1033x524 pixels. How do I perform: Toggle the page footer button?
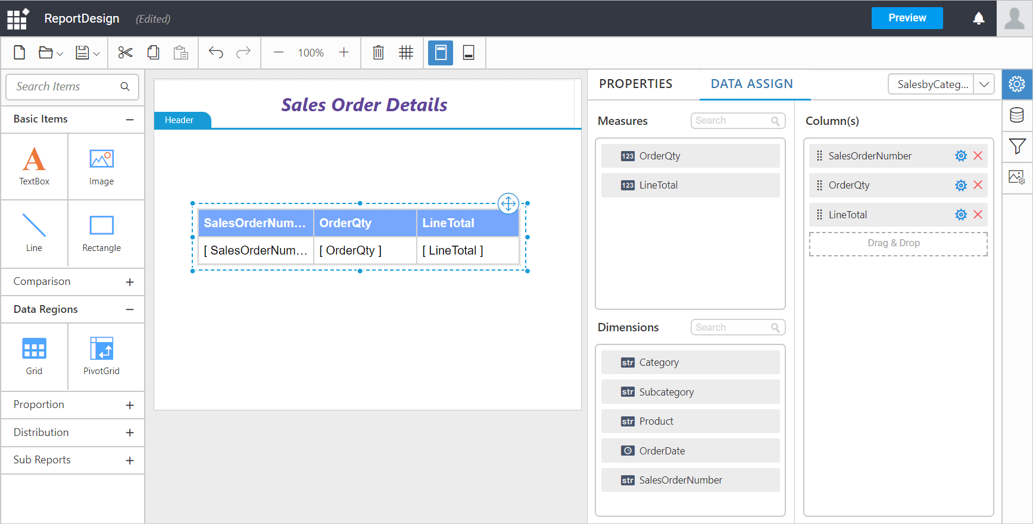[x=469, y=53]
